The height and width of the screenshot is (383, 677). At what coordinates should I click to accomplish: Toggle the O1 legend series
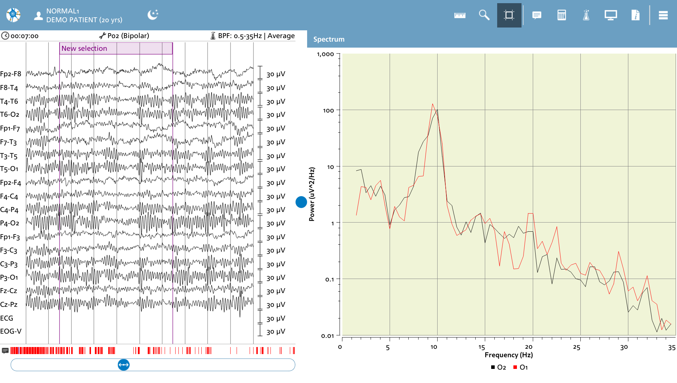(x=520, y=367)
